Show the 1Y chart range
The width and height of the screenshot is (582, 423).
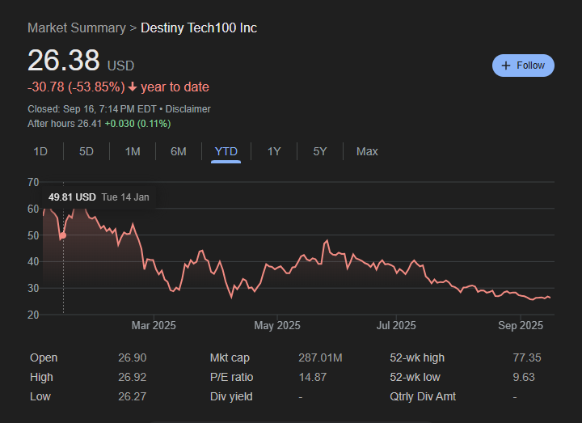(x=274, y=151)
